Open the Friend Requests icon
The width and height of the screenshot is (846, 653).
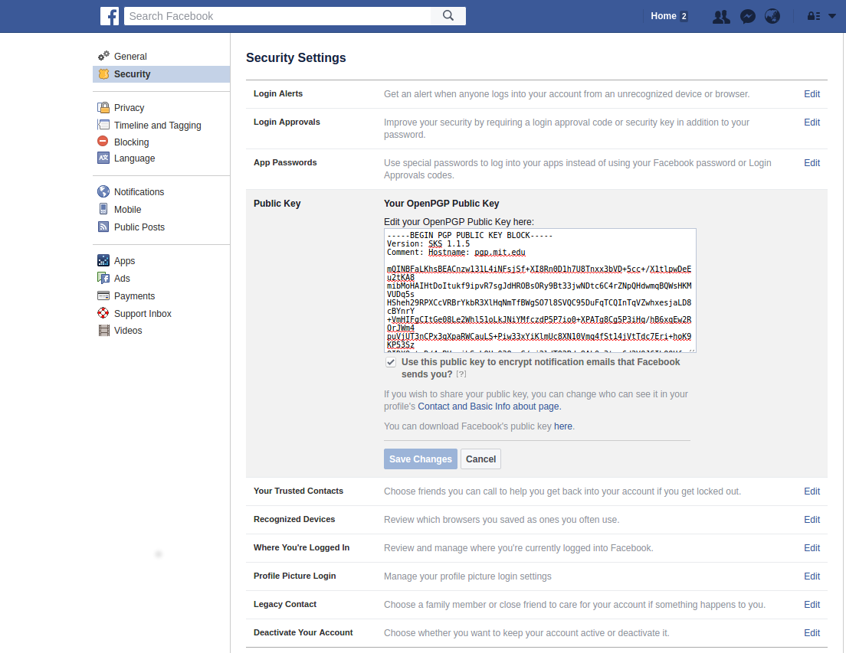click(720, 16)
